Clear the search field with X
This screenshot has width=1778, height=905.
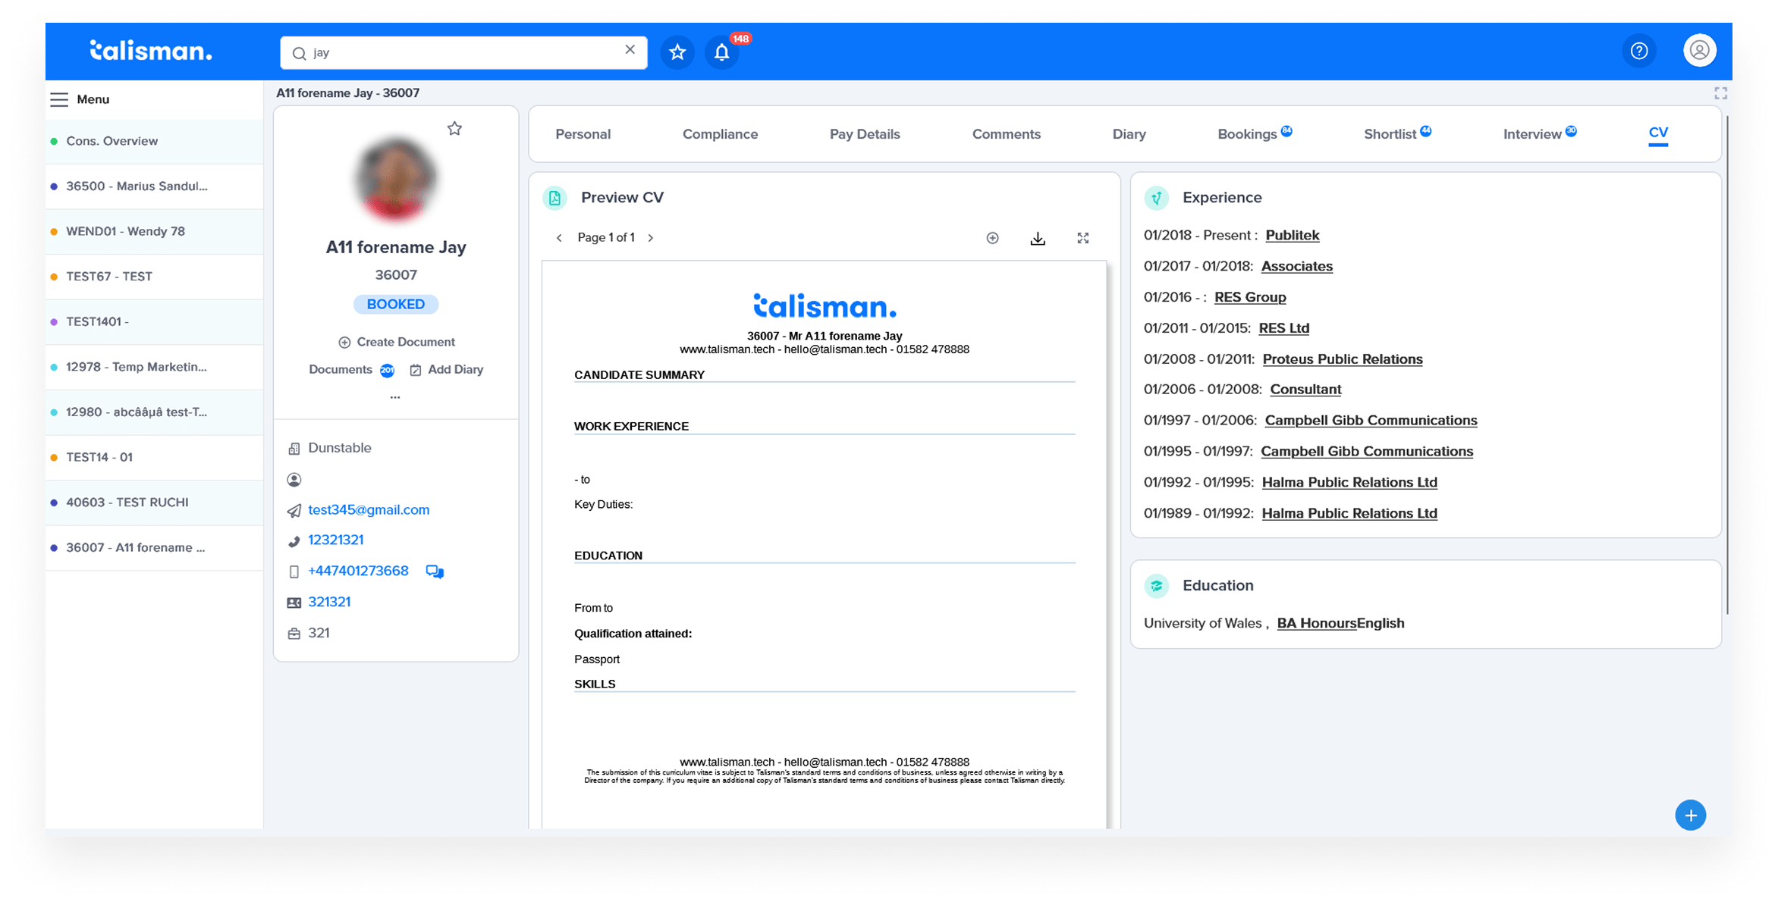[x=630, y=50]
